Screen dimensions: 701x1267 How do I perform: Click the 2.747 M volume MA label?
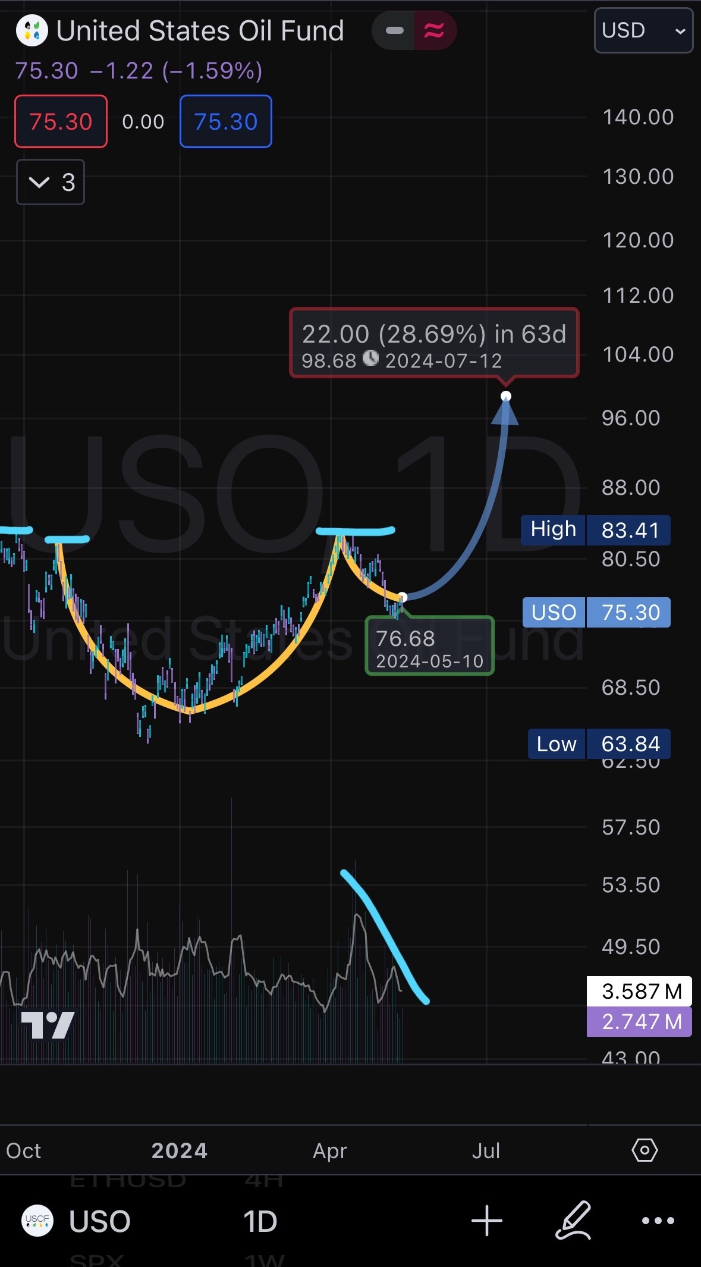tap(639, 1021)
